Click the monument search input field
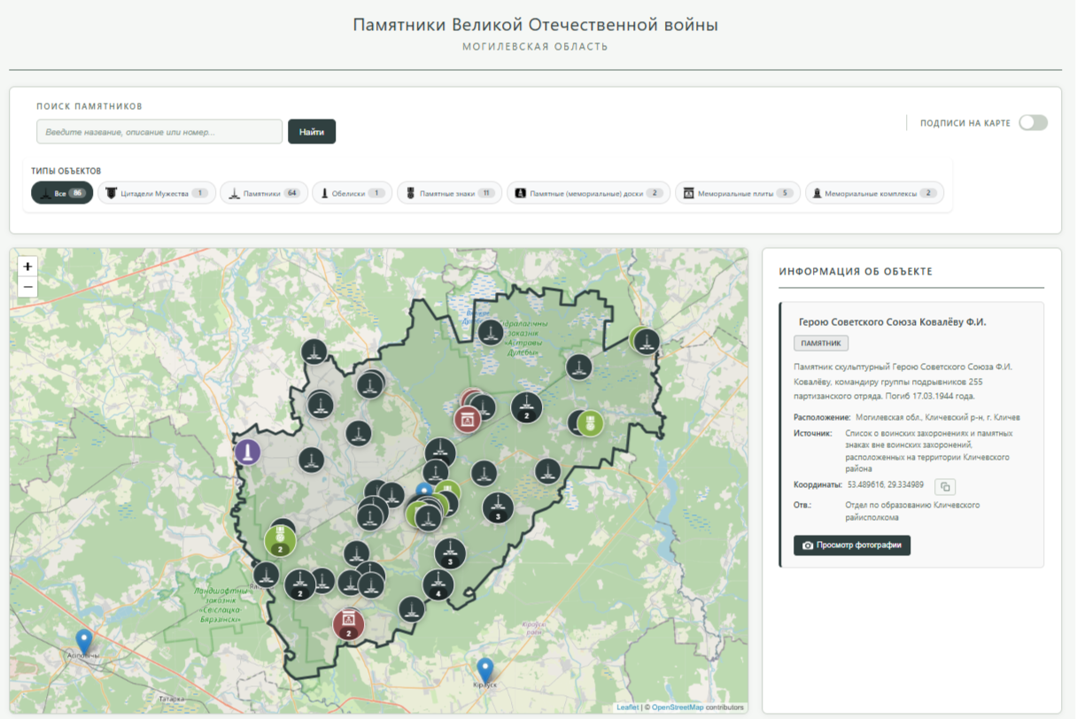1077x719 pixels. tap(159, 132)
